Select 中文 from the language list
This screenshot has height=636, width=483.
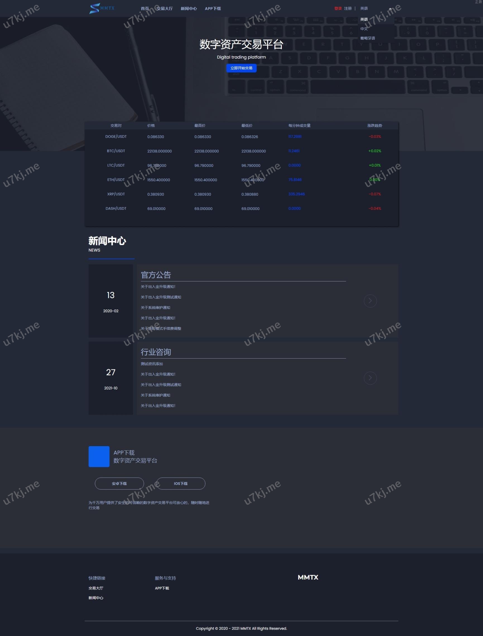(x=364, y=29)
